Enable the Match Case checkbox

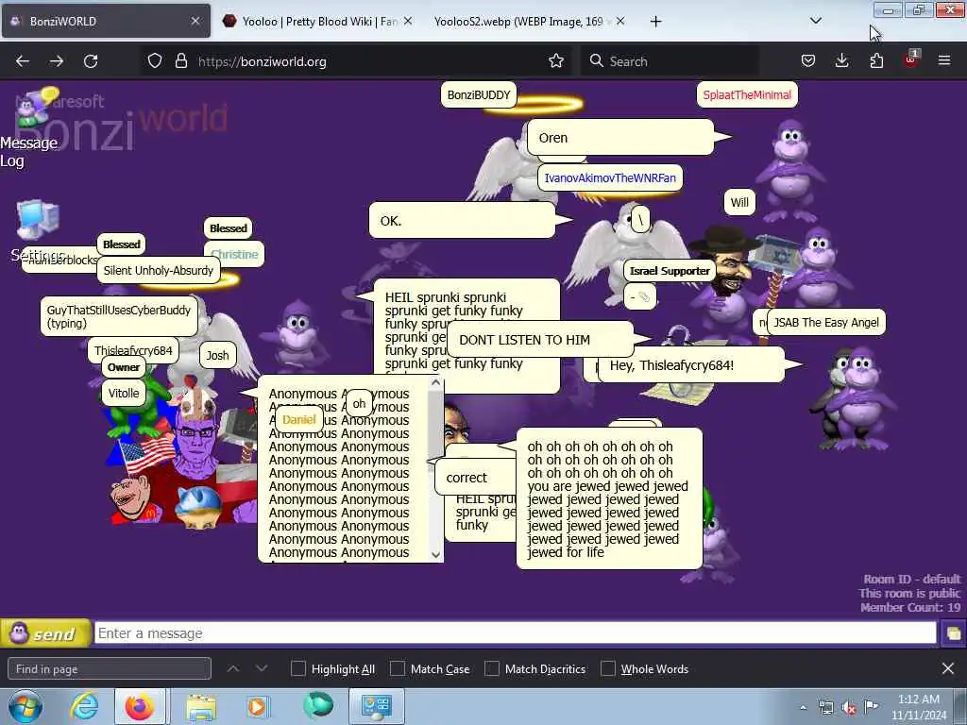[398, 669]
